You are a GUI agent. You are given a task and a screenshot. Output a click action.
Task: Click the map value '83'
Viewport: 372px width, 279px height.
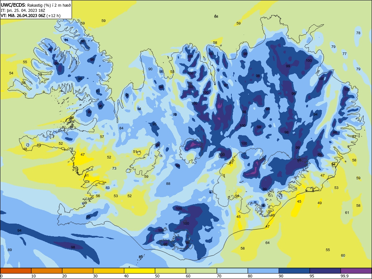pos(108,187)
